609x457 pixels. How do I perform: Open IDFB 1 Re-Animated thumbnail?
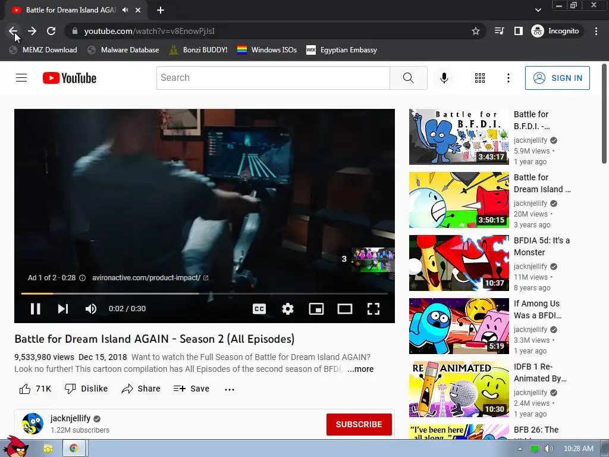tap(459, 389)
